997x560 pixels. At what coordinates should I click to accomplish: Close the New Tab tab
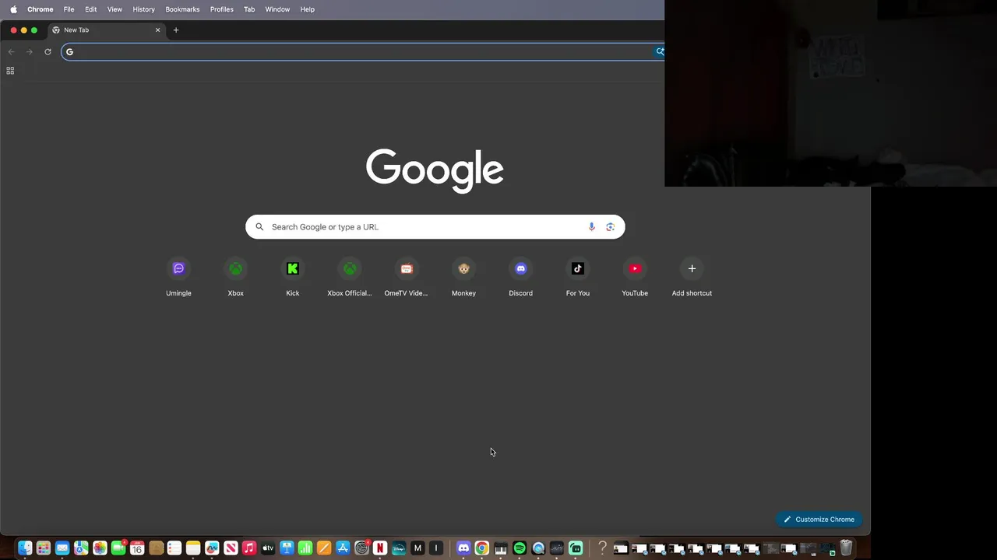(157, 30)
